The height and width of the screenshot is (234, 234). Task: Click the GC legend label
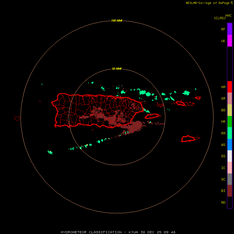pyautogui.click(x=223, y=179)
